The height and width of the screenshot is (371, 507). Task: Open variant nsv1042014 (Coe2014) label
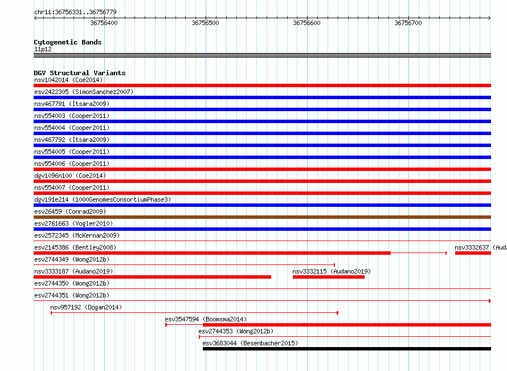[x=68, y=80]
